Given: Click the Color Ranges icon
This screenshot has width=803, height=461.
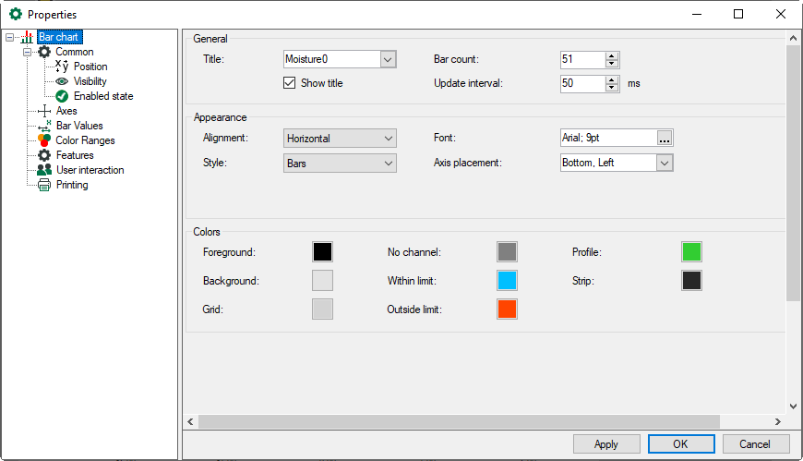Looking at the screenshot, I should [x=44, y=140].
